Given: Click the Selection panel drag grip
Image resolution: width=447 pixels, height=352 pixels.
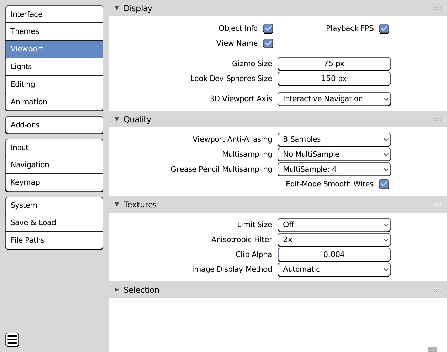Looking at the screenshot, I should point(437,290).
